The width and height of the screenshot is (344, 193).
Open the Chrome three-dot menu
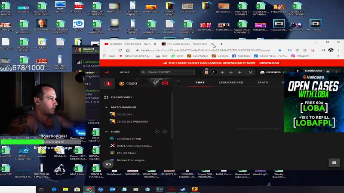tap(339, 50)
